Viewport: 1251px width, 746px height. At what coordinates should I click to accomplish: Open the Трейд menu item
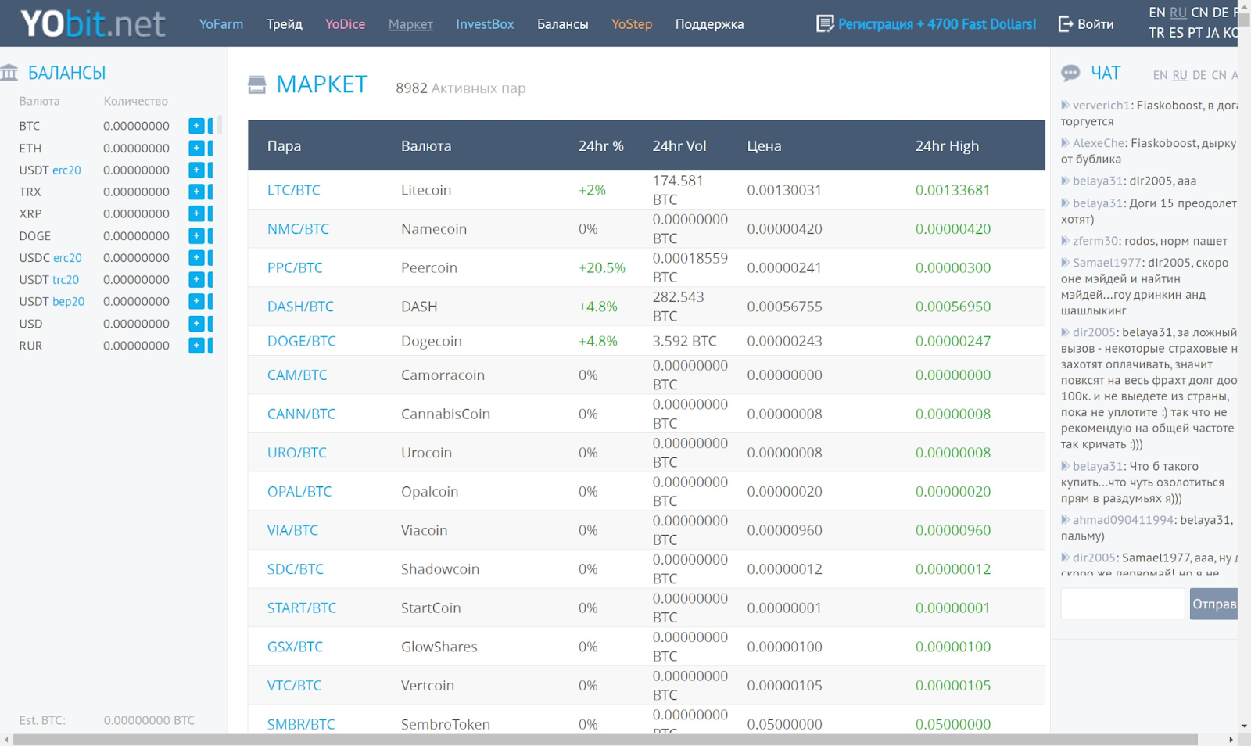[285, 24]
